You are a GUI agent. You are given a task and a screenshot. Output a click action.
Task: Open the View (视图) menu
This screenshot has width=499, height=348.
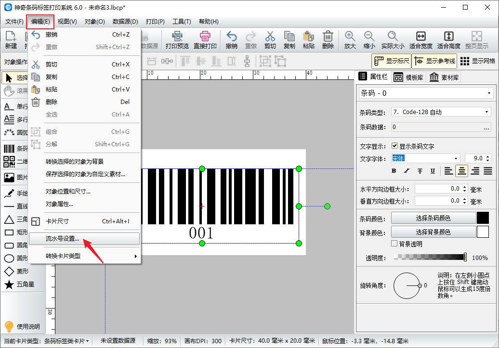click(x=67, y=22)
